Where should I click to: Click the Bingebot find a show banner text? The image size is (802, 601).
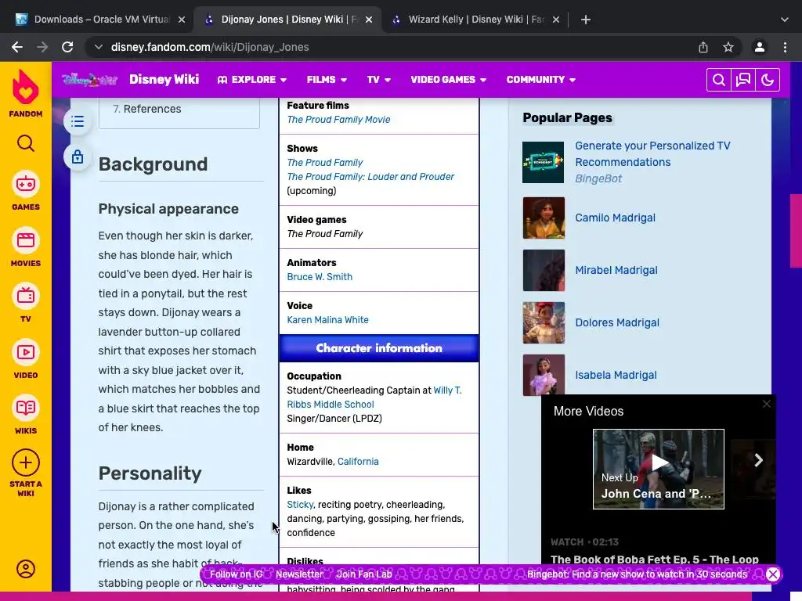638,574
